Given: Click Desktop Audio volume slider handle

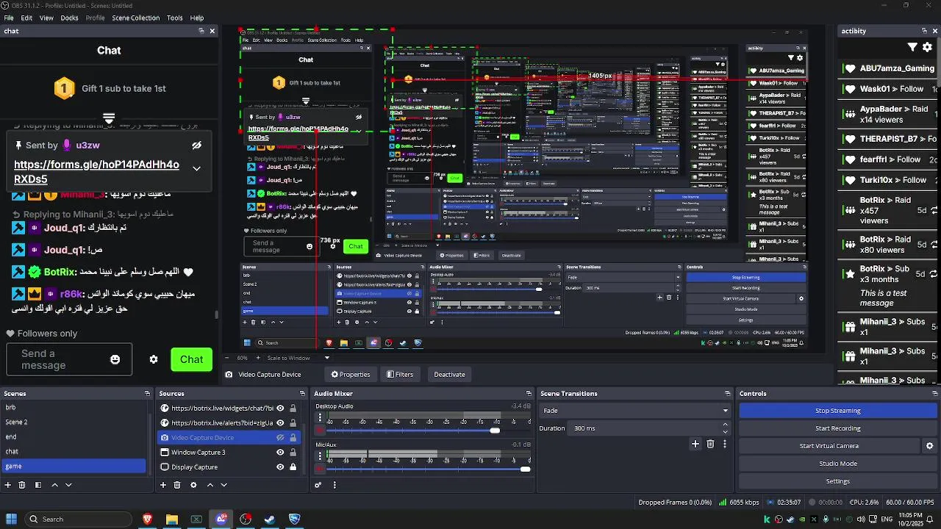Looking at the screenshot, I should 495,431.
